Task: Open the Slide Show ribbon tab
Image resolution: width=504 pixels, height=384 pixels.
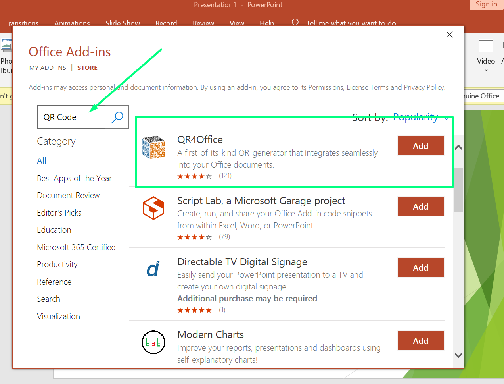Action: 123,23
